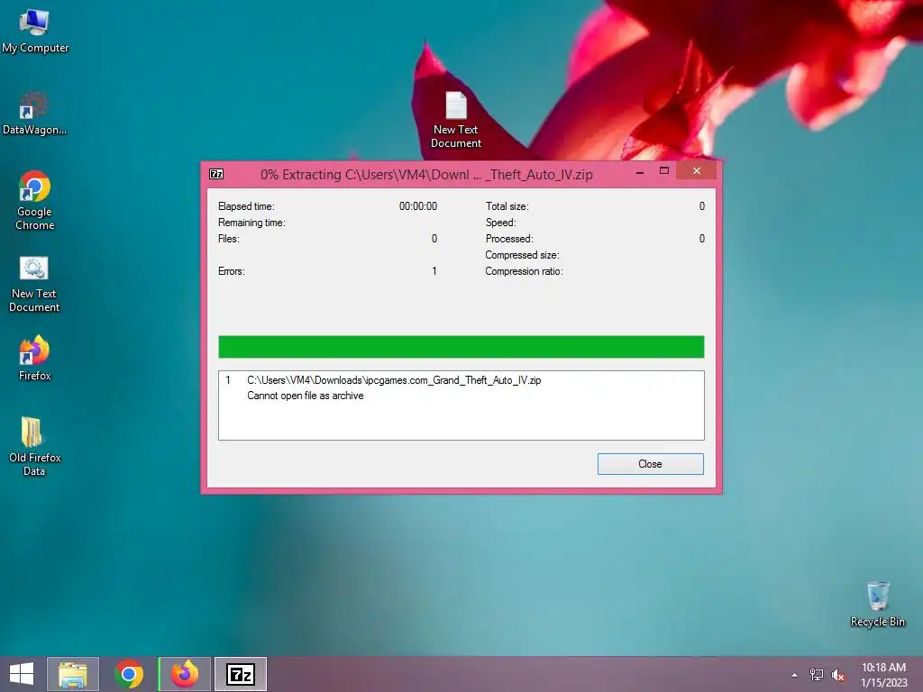923x692 pixels.
Task: Click the 'Processed:' label
Action: pos(509,239)
